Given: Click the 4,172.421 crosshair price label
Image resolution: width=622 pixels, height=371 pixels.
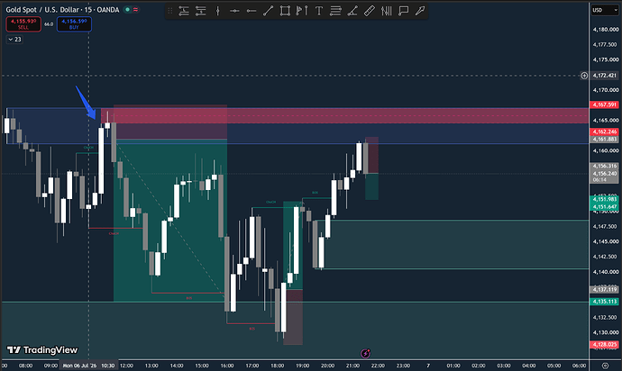Looking at the screenshot, I should pos(605,76).
